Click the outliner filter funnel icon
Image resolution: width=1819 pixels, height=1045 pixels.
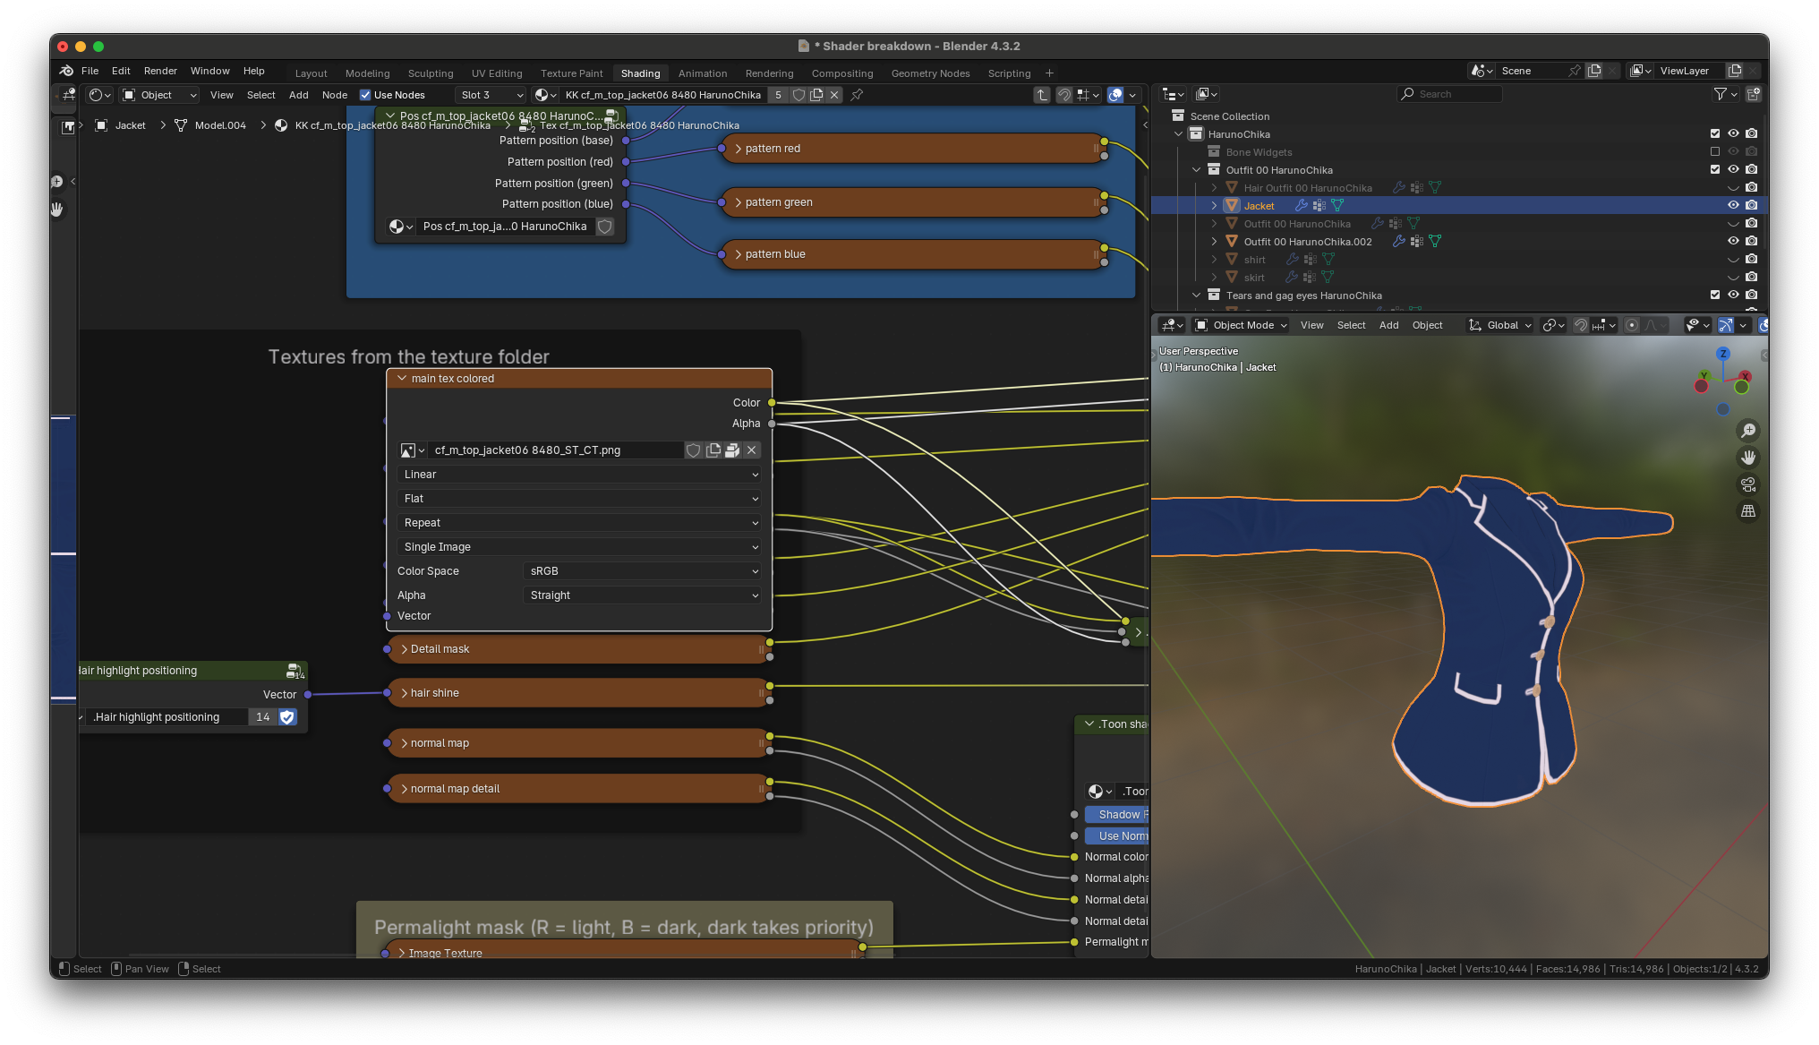coord(1720,94)
